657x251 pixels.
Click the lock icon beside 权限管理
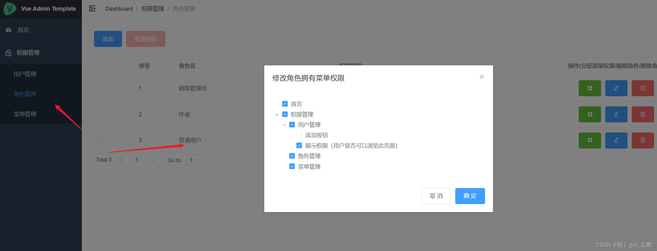point(9,53)
